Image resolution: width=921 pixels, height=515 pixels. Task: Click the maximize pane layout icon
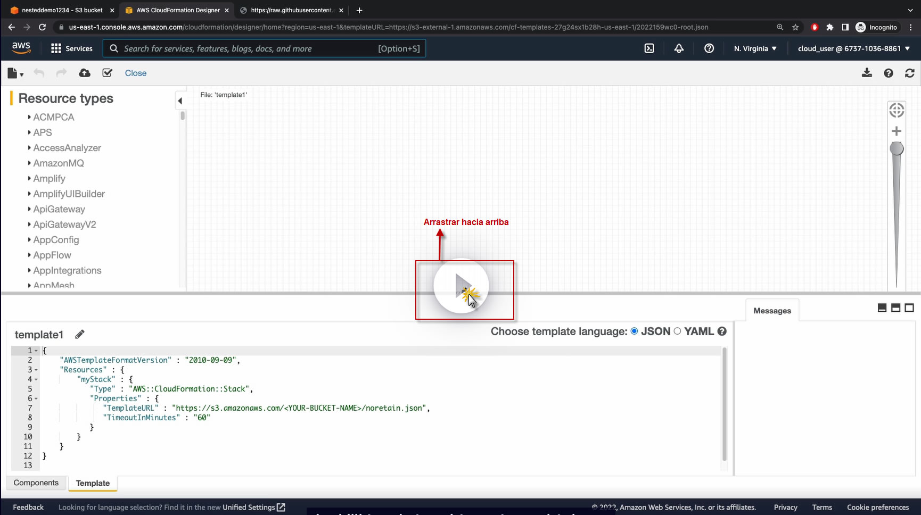coord(909,308)
